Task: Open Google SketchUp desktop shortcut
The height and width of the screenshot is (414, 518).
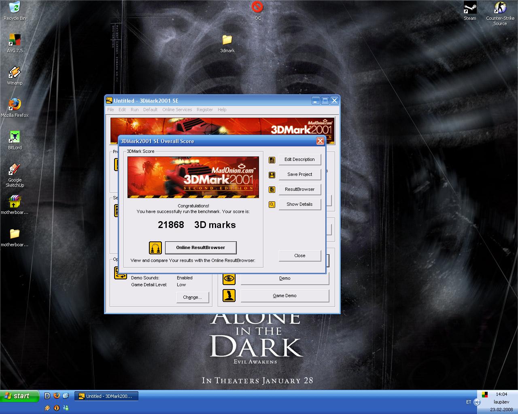Action: (x=15, y=175)
